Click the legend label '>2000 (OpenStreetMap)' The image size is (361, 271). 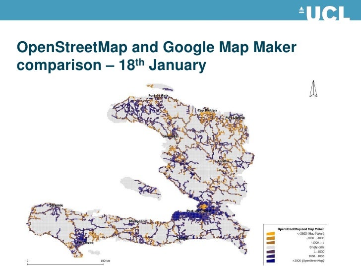click(x=308, y=261)
